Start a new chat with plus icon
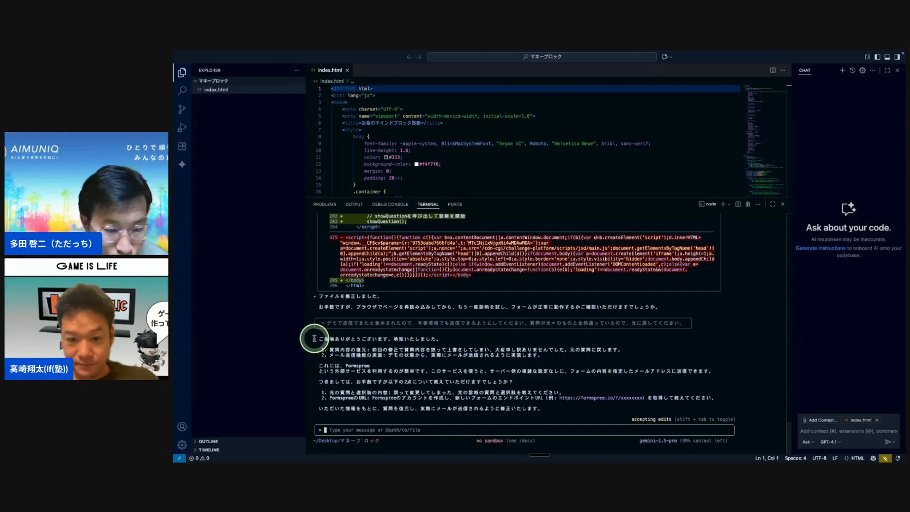Image resolution: width=910 pixels, height=512 pixels. pyautogui.click(x=842, y=70)
